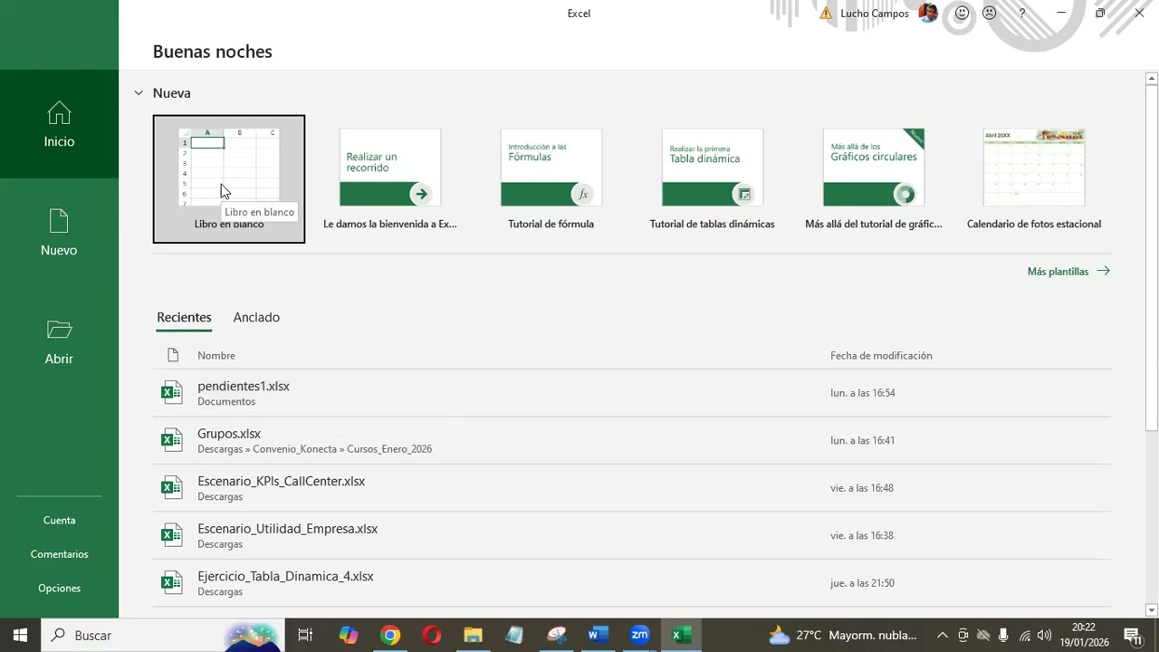Open Grupos.xlsx from recent list

pos(229,434)
